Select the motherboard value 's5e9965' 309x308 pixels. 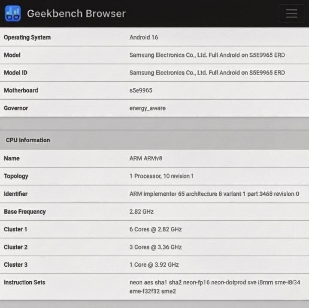pos(141,90)
